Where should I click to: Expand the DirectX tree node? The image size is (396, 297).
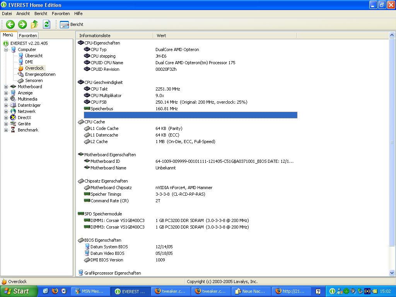point(6,118)
